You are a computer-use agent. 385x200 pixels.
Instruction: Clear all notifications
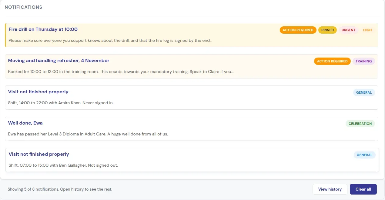click(x=363, y=189)
